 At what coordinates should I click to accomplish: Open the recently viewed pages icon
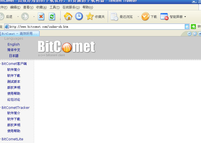[x=114, y=17]
